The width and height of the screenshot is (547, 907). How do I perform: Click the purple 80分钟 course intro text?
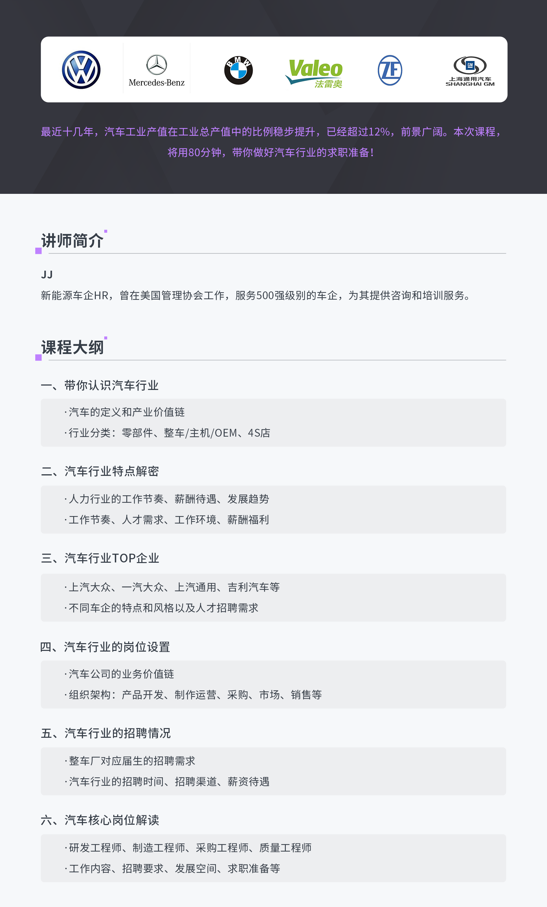tap(271, 152)
